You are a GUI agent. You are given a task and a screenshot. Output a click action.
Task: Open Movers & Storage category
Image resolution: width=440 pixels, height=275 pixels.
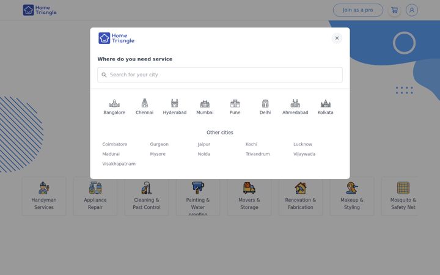pos(249,196)
